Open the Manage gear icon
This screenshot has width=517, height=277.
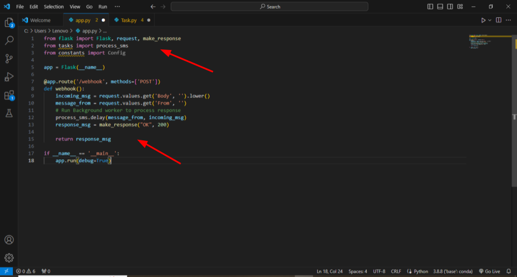click(x=9, y=258)
